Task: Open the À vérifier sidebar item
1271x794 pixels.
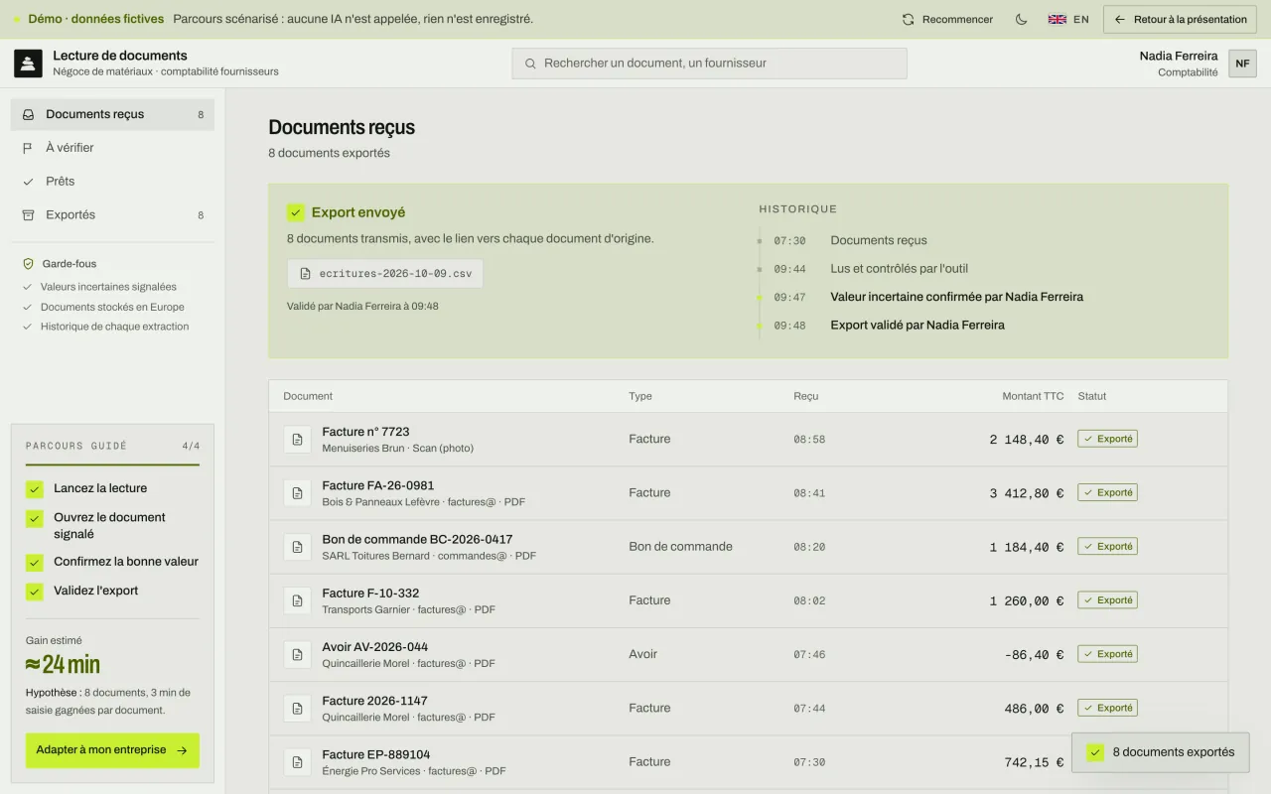Action: click(x=112, y=148)
